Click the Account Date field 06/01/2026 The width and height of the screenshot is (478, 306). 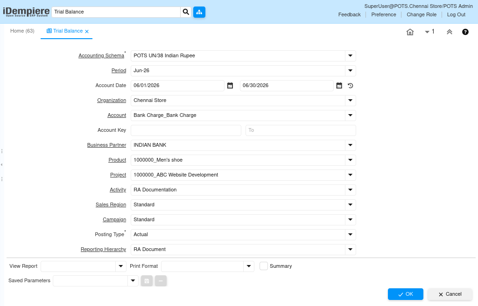tap(177, 86)
